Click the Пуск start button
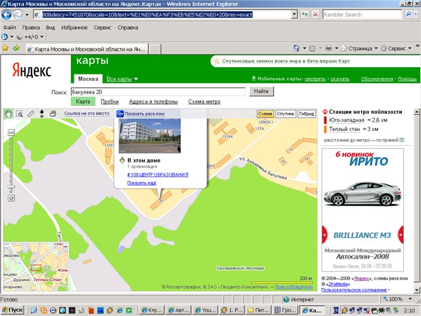 [x=12, y=310]
